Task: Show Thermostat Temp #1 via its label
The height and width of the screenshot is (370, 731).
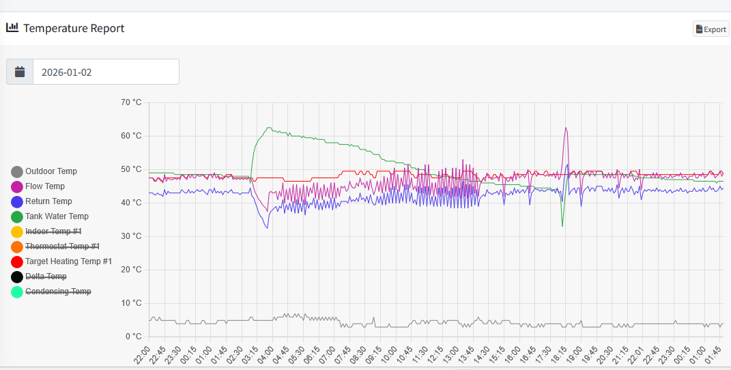Action: (x=62, y=246)
